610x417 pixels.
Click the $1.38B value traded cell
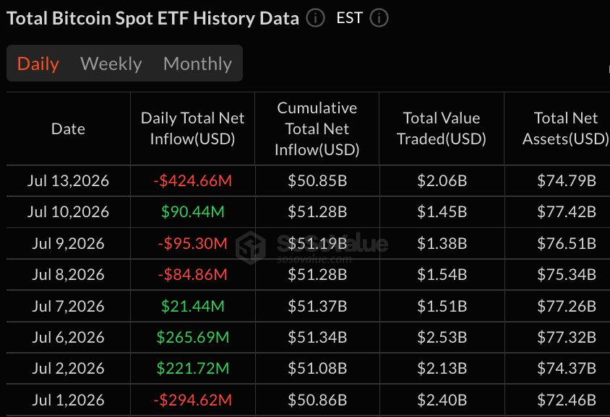[442, 243]
